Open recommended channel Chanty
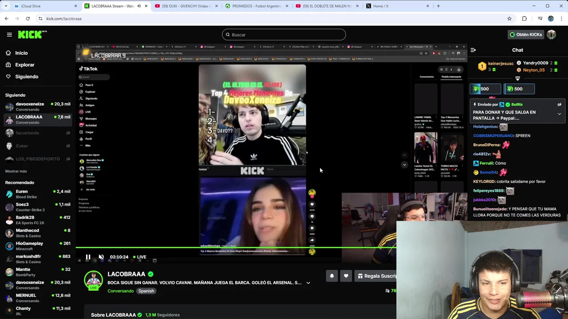 (38, 311)
